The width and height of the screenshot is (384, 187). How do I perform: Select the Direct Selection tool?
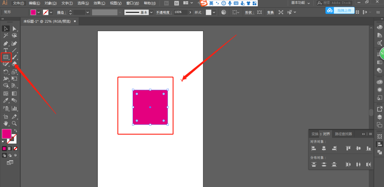(x=14, y=29)
